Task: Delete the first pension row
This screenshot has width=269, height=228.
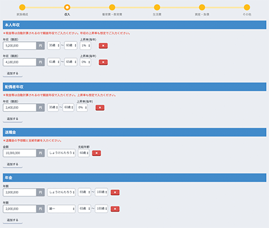Action: 115,192
